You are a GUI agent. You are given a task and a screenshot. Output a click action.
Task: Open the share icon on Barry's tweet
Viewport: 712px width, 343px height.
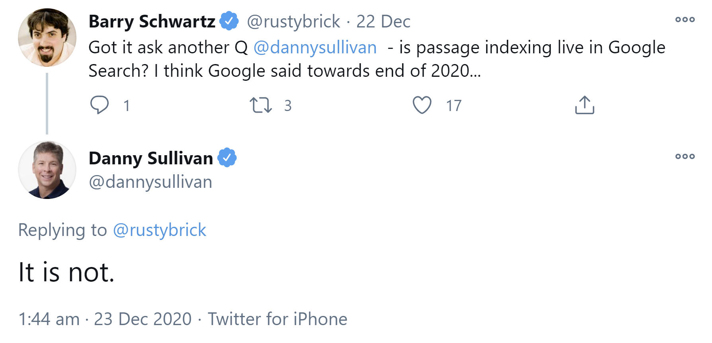(585, 105)
